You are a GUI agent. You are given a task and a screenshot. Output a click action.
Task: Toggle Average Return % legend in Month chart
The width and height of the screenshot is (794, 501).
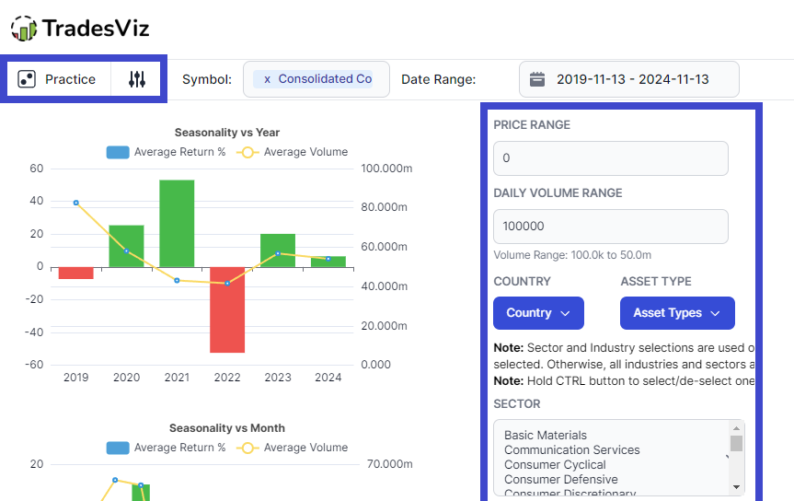pos(167,448)
